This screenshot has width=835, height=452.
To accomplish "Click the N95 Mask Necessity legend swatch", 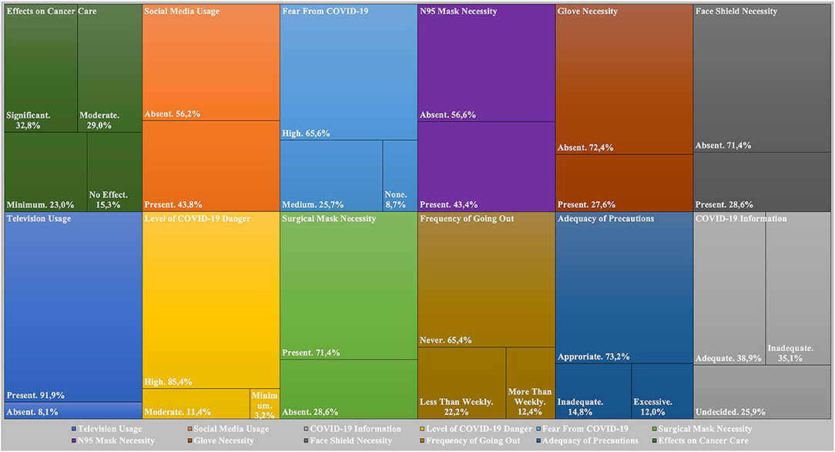I will click(x=74, y=440).
